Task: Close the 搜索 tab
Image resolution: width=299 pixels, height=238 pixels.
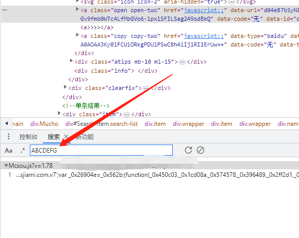Action: tap(66, 137)
